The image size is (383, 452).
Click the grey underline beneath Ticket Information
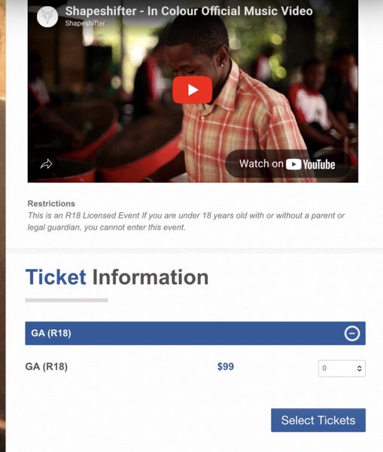coord(66,300)
